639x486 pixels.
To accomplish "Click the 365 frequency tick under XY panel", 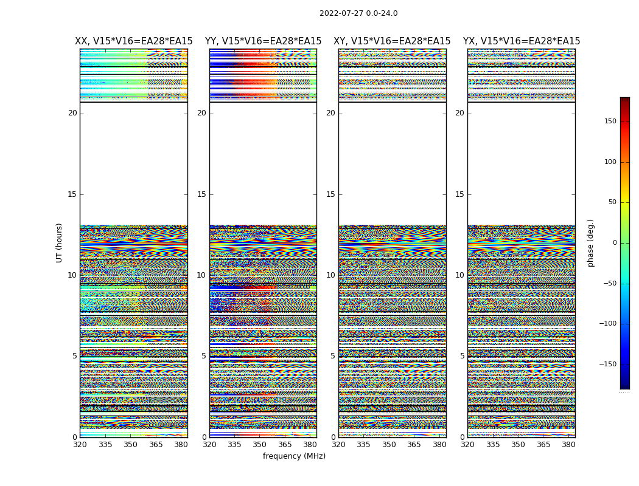I will [414, 445].
